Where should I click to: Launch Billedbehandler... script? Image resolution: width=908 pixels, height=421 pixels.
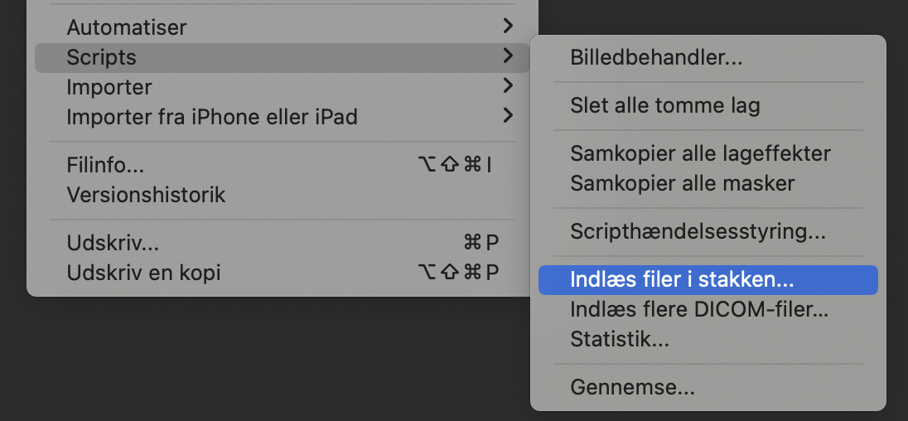[656, 58]
